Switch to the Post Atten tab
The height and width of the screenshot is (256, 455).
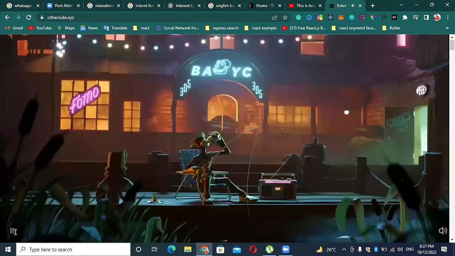click(x=64, y=6)
